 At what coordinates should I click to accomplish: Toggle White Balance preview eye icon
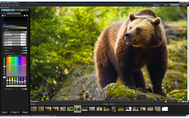[x=22, y=48]
